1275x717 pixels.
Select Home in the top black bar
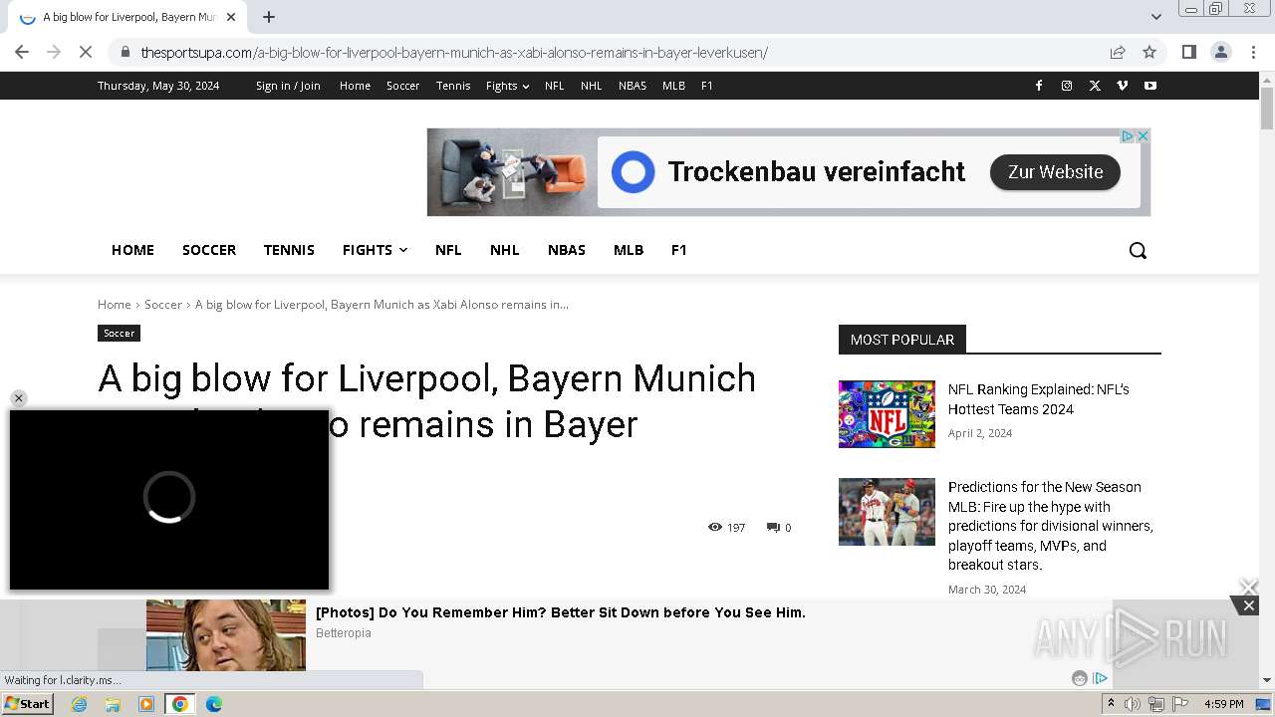[x=355, y=86]
